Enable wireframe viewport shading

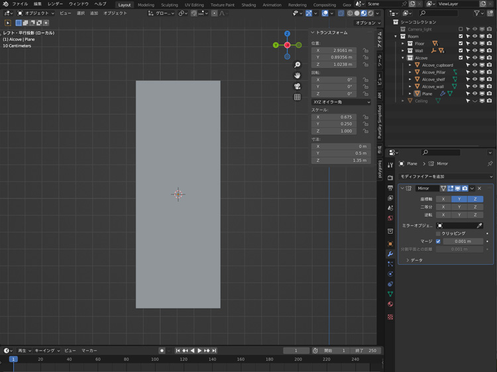tap(350, 13)
